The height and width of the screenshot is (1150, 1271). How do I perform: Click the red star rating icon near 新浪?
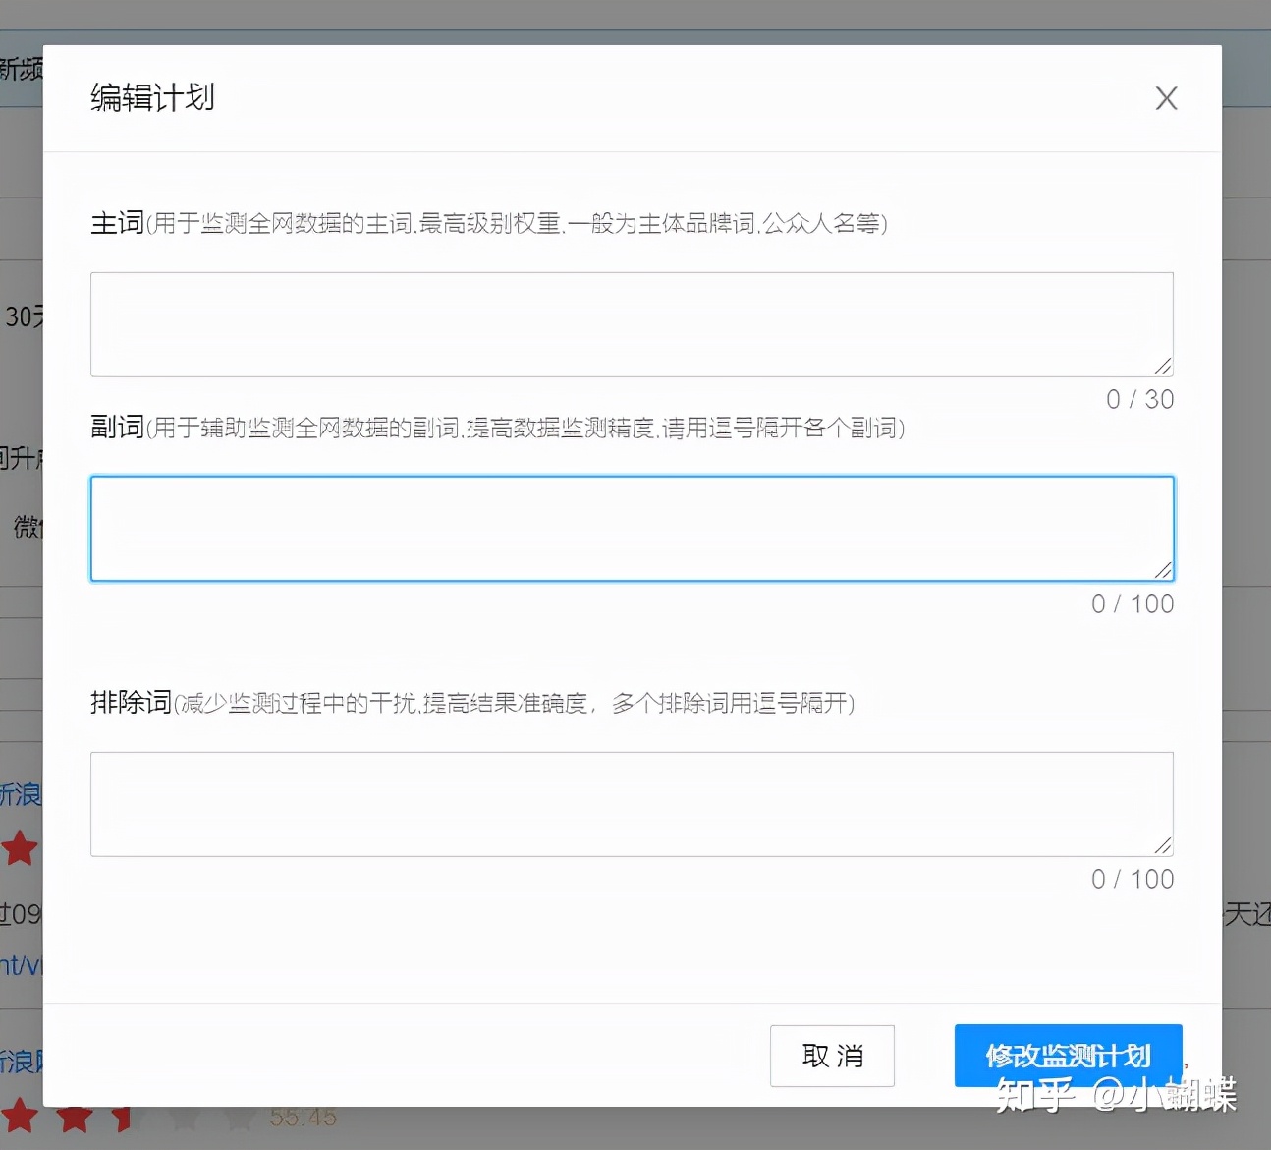(22, 848)
